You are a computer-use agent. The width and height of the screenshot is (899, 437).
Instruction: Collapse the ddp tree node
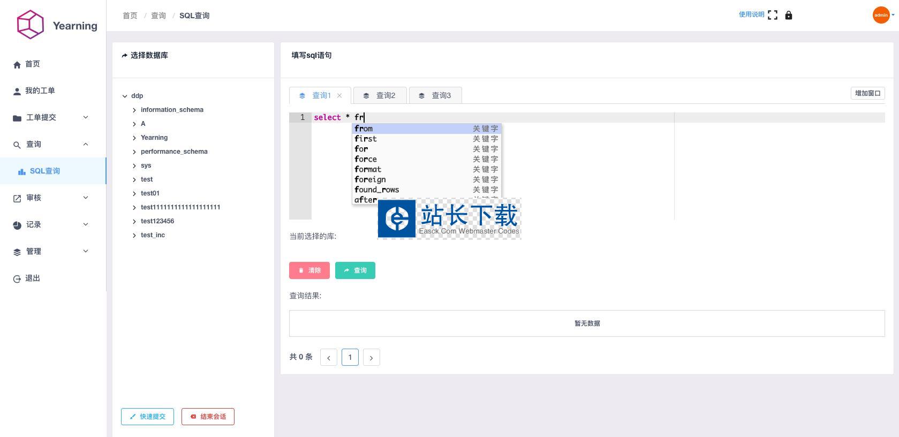(x=125, y=96)
